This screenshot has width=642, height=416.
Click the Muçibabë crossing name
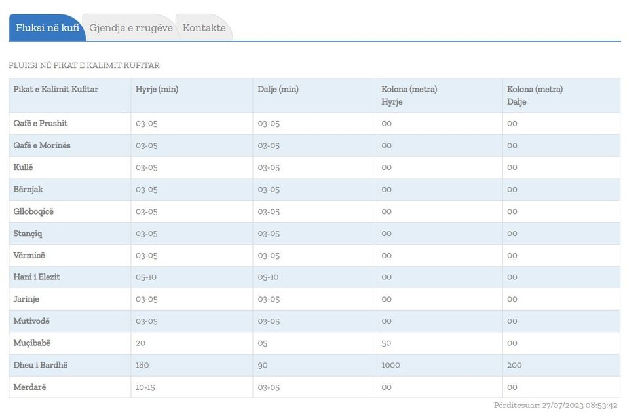pyautogui.click(x=31, y=343)
